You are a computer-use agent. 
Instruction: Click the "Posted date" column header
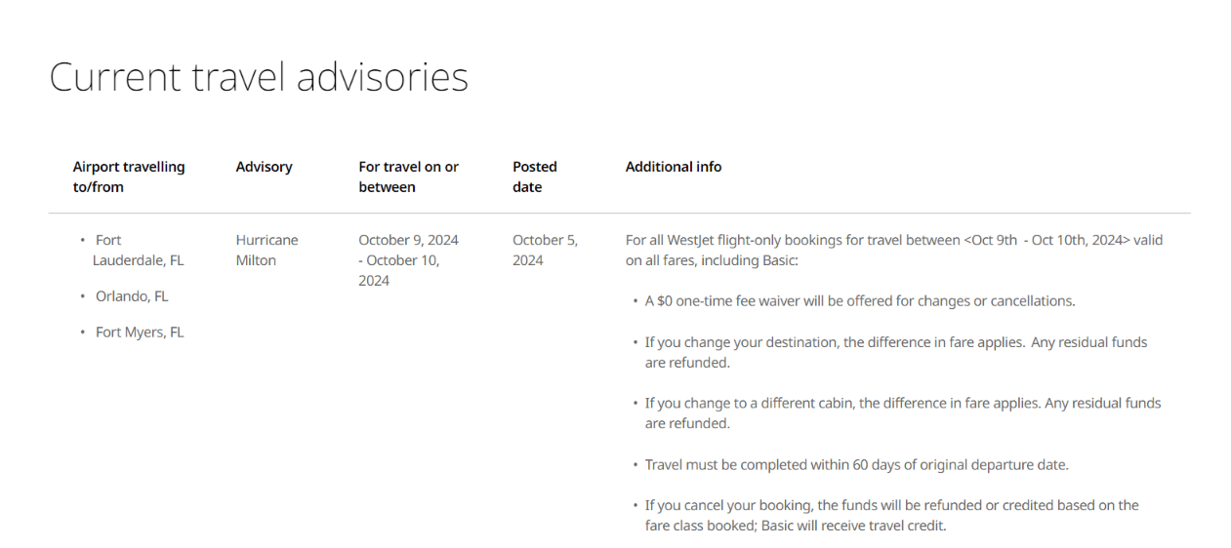[535, 176]
